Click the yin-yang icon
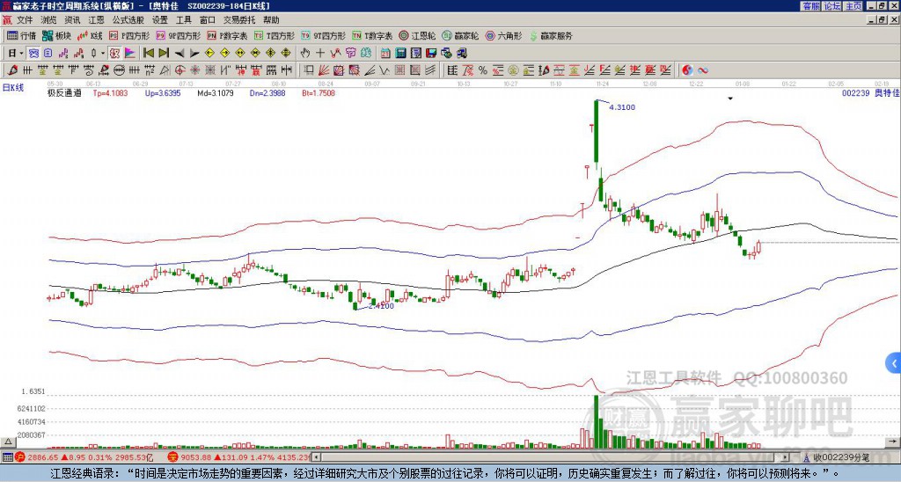The image size is (901, 482). pos(687,70)
